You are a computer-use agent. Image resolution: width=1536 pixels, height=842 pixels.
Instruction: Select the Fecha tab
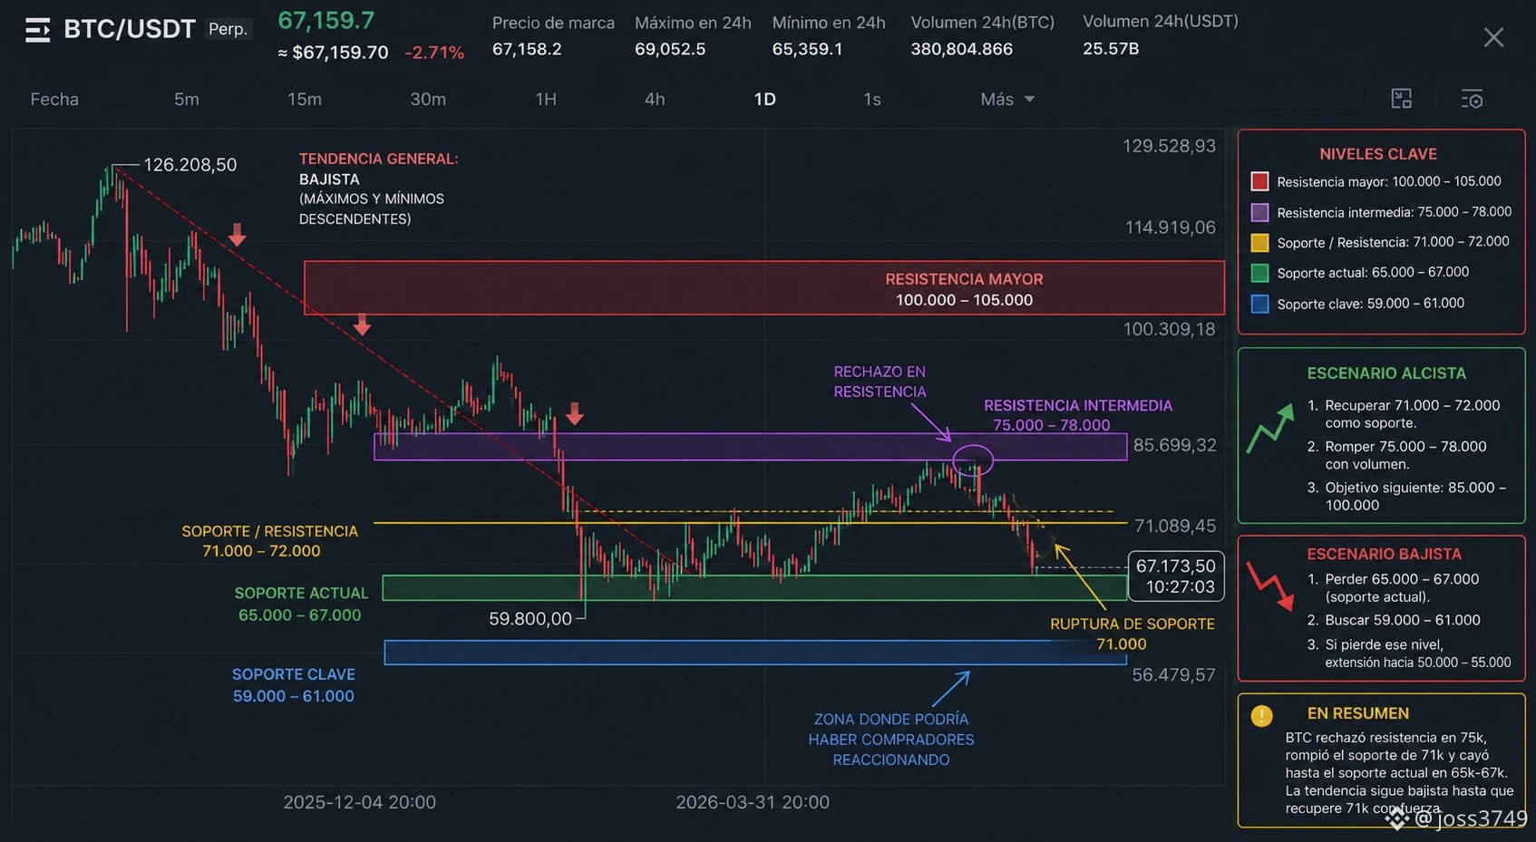point(54,99)
